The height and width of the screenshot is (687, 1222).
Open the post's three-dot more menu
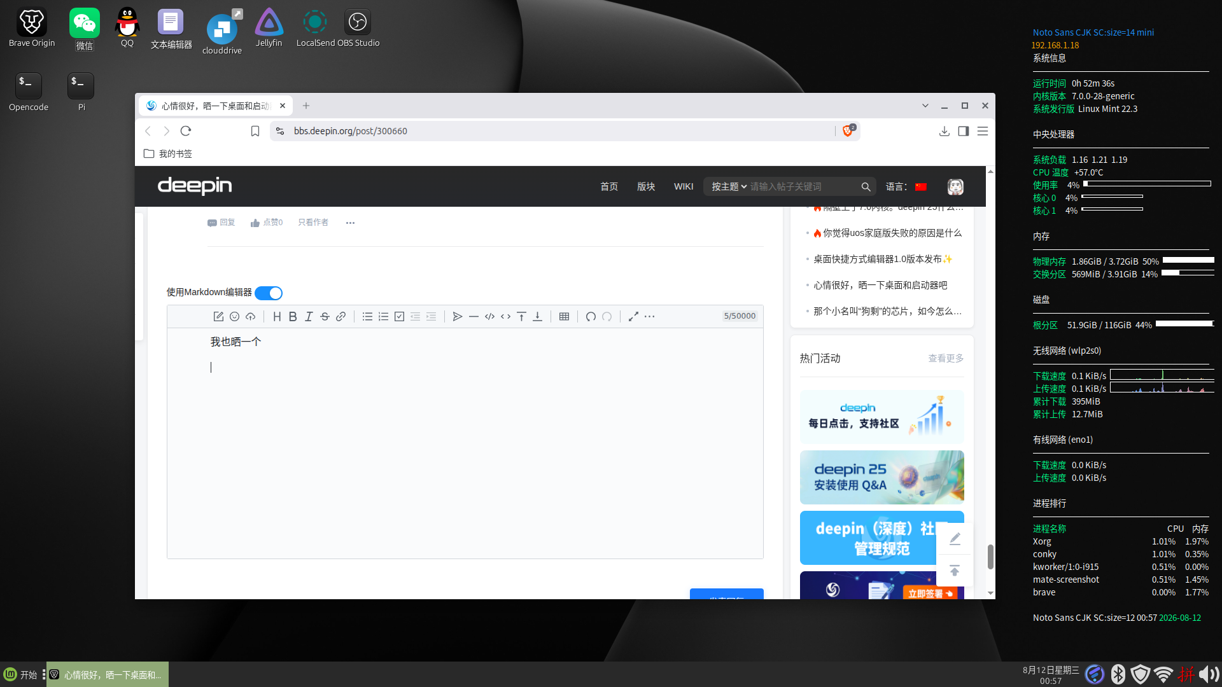coord(350,223)
